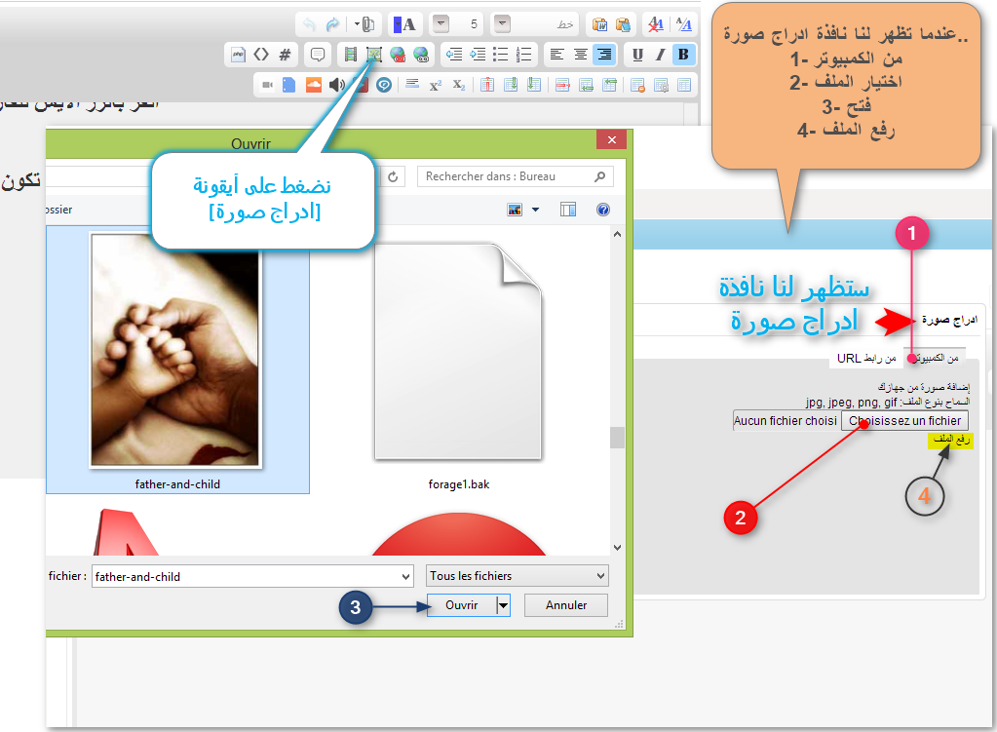
Task: Toggle numbered list
Action: (524, 55)
